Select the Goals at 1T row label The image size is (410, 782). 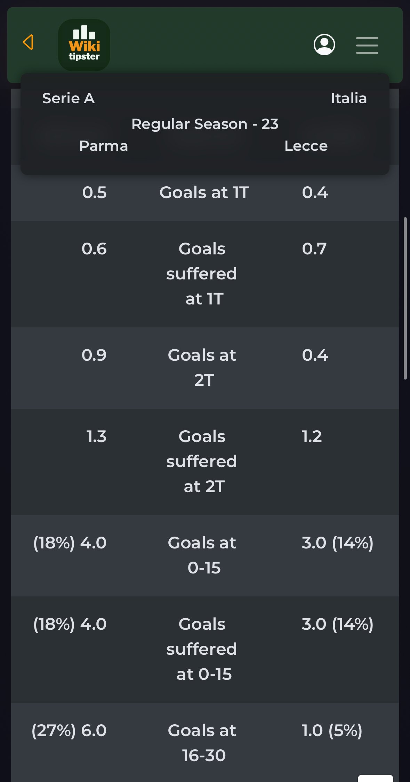[204, 193]
